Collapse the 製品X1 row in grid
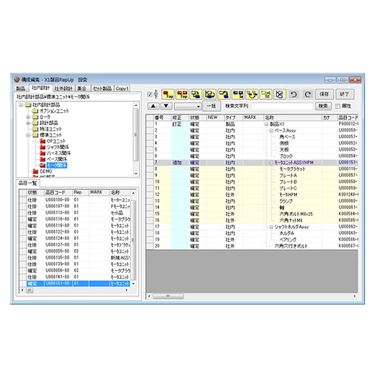The image size is (378, 378). tap(267, 124)
